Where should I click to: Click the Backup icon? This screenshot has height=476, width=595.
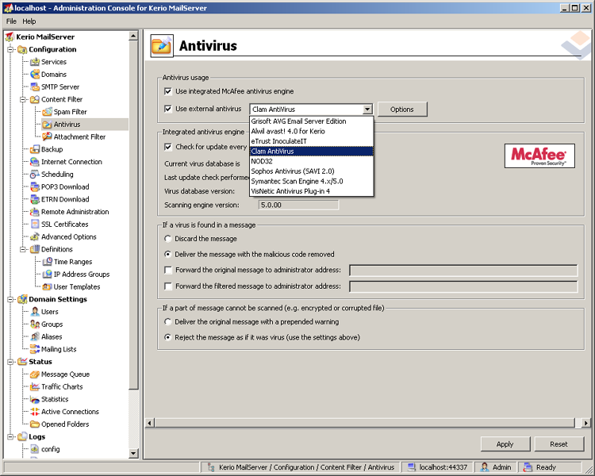click(x=35, y=149)
